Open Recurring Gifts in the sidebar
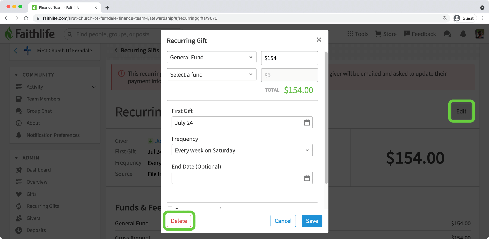The width and height of the screenshot is (489, 239). pyautogui.click(x=43, y=206)
